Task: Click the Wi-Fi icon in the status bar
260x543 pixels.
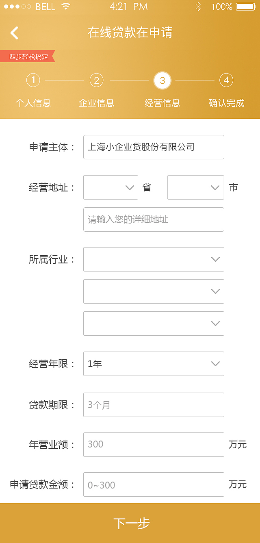Action: point(66,6)
